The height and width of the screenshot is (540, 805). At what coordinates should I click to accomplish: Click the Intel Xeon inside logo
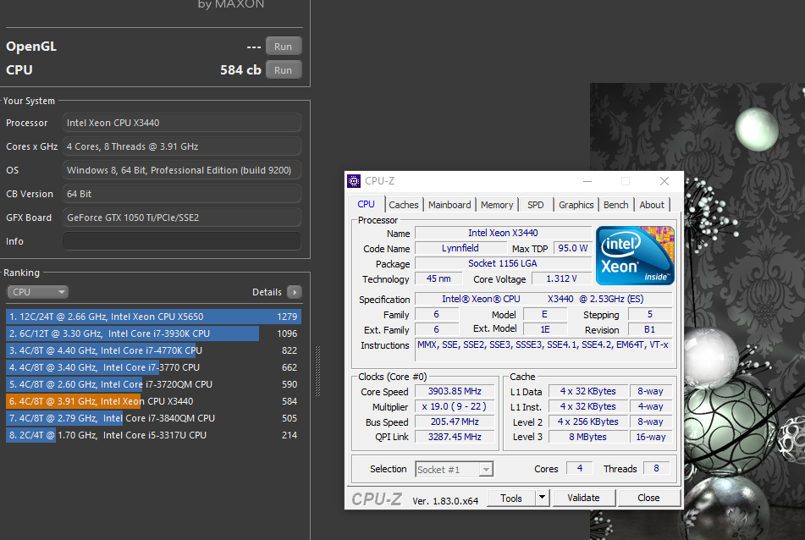[x=635, y=256]
